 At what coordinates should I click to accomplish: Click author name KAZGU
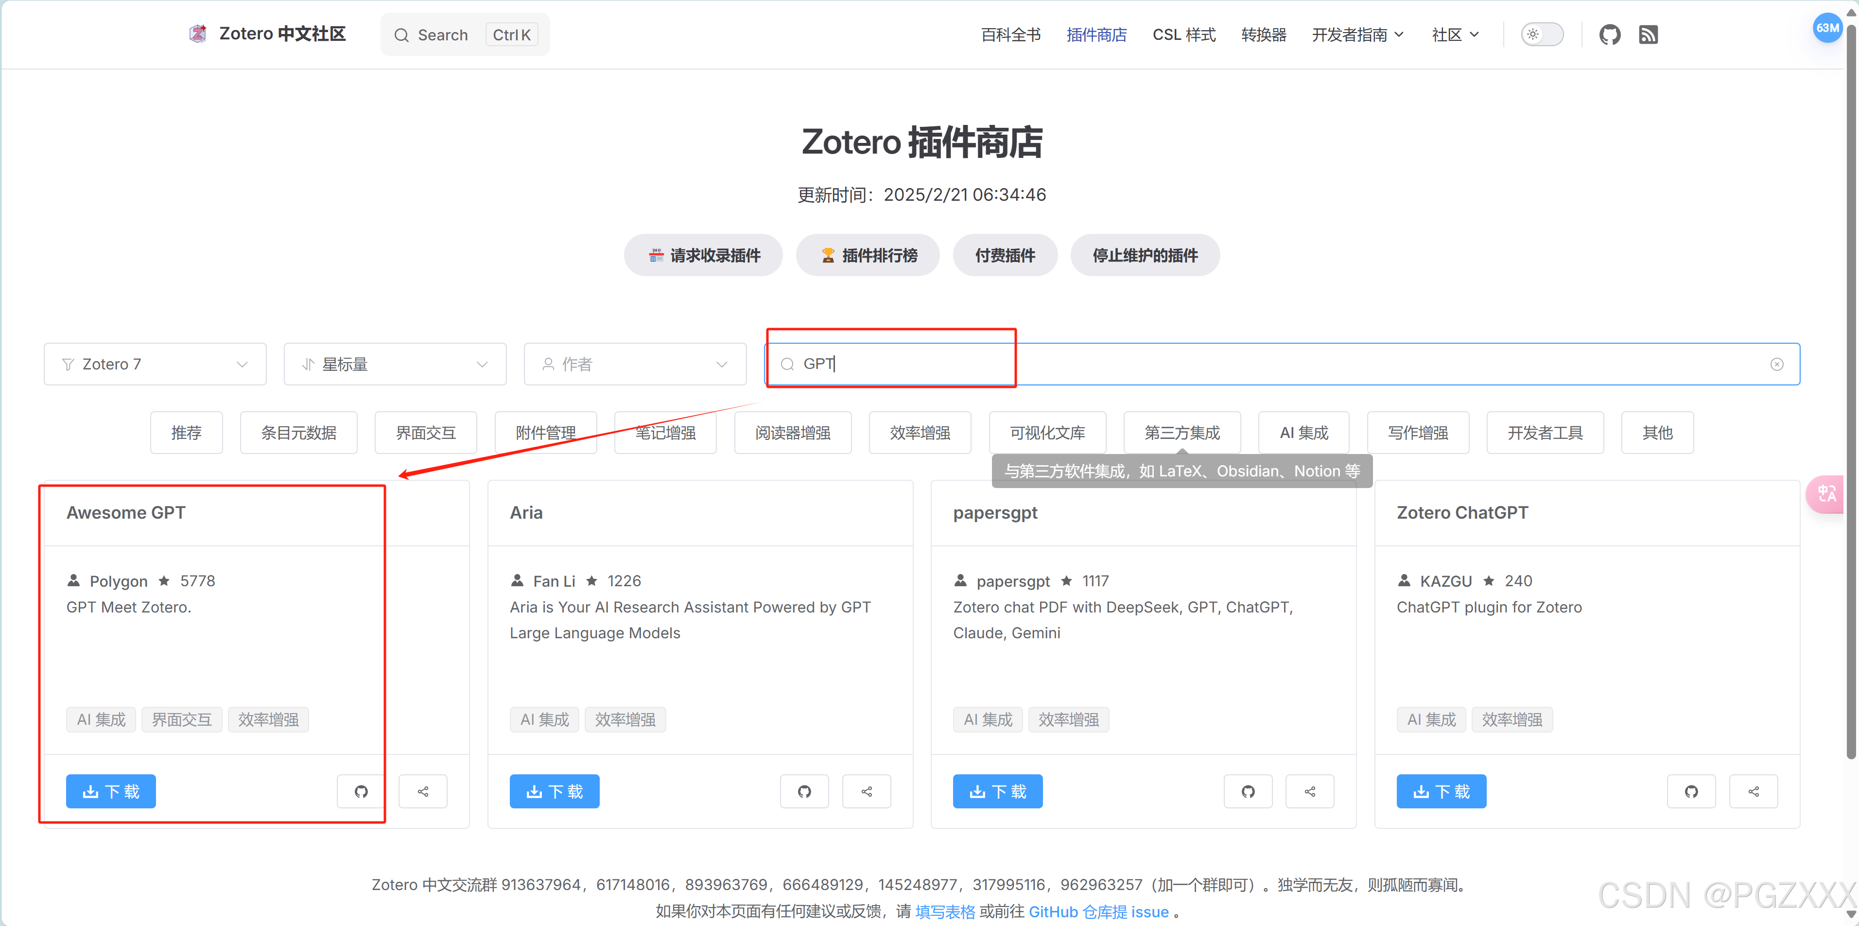1445,582
